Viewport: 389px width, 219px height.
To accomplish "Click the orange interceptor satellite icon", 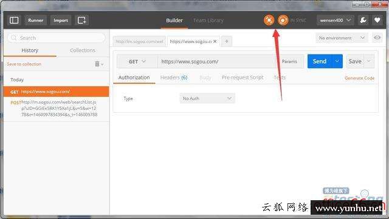I will click(x=269, y=20).
